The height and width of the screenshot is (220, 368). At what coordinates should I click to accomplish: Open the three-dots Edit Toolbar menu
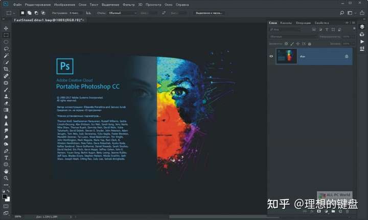[6, 185]
